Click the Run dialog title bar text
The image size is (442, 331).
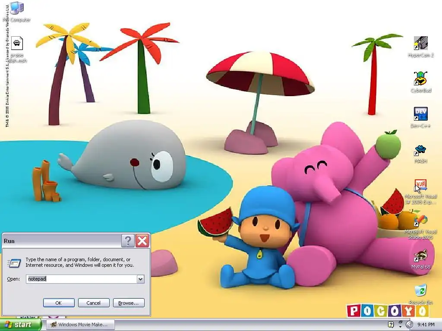(9, 241)
